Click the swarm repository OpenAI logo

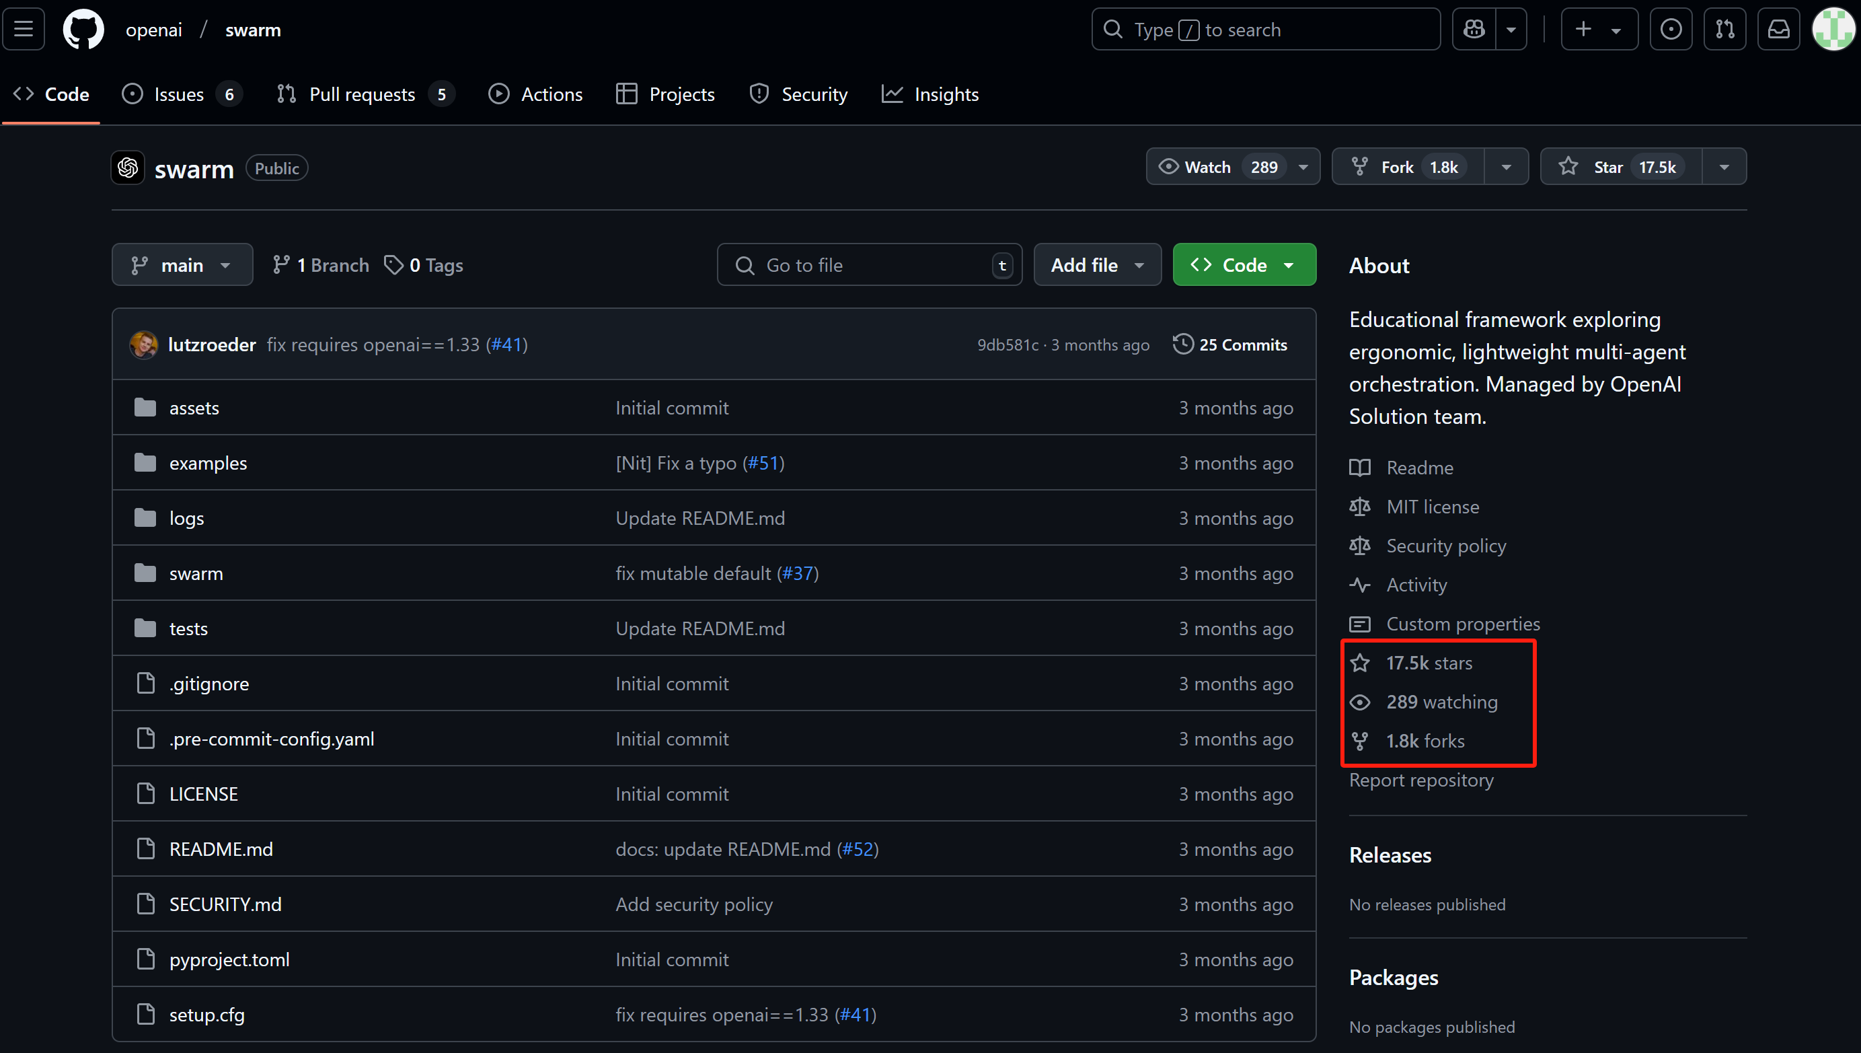click(128, 168)
